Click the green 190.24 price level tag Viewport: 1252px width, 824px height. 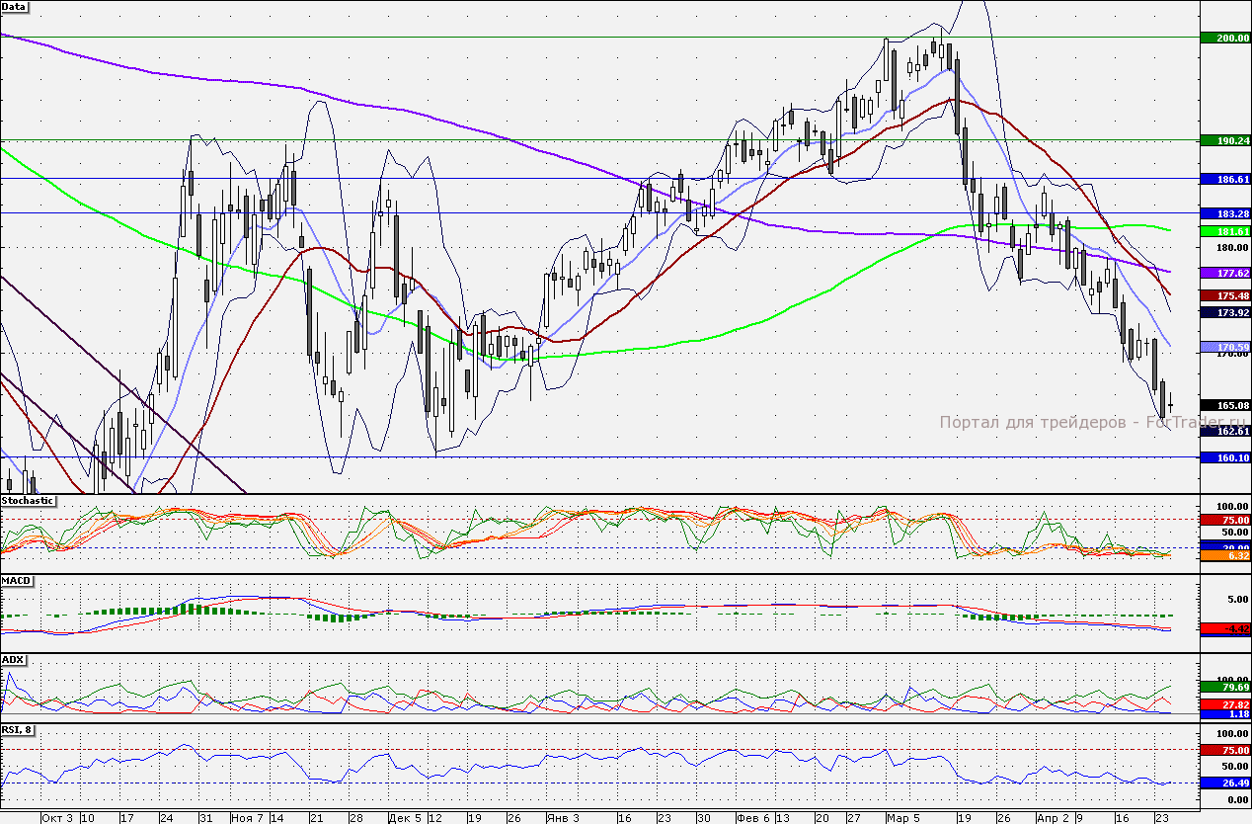click(1224, 141)
